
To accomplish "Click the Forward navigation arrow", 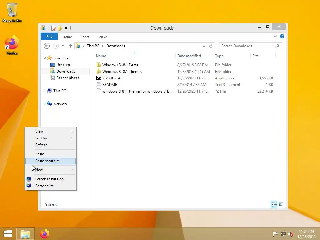I will point(56,46).
